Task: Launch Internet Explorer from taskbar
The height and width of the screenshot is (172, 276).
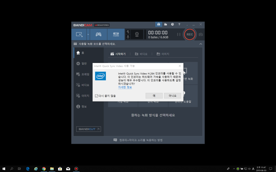Action: coord(36,169)
